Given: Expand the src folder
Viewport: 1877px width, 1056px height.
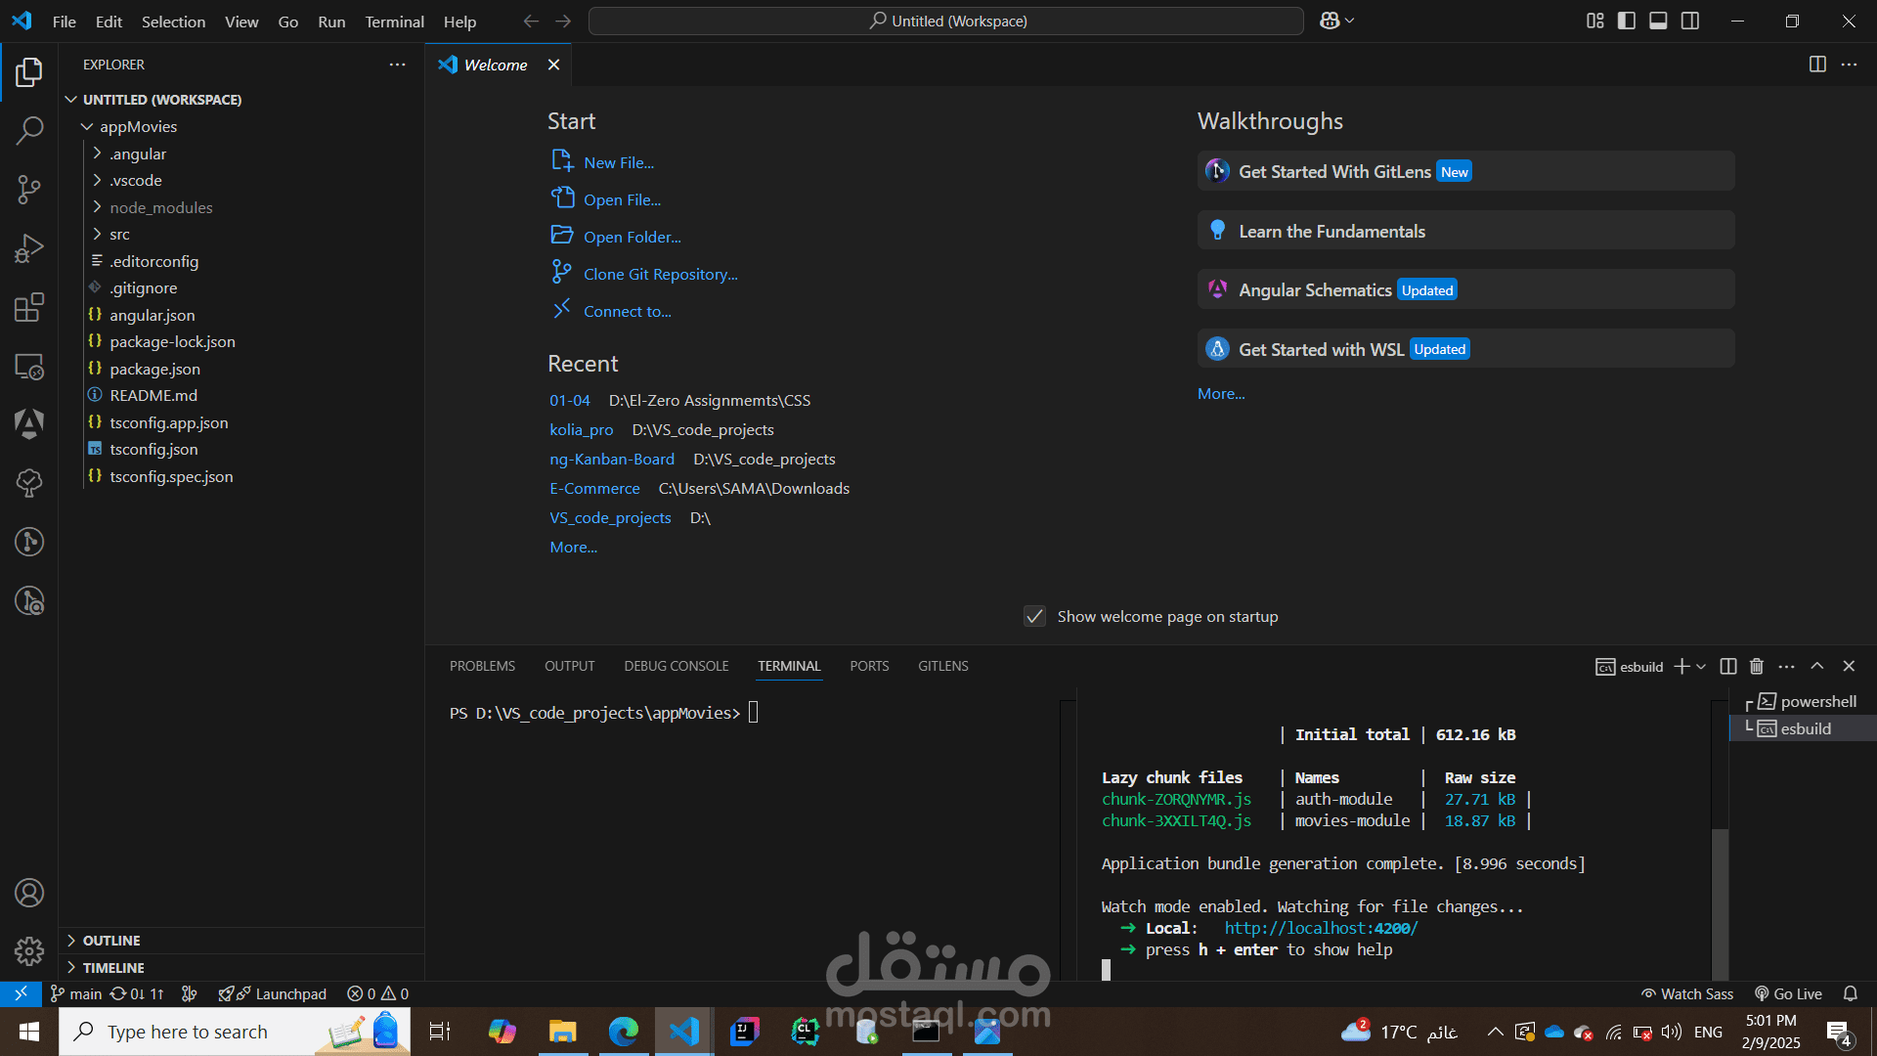Looking at the screenshot, I should click(x=119, y=235).
